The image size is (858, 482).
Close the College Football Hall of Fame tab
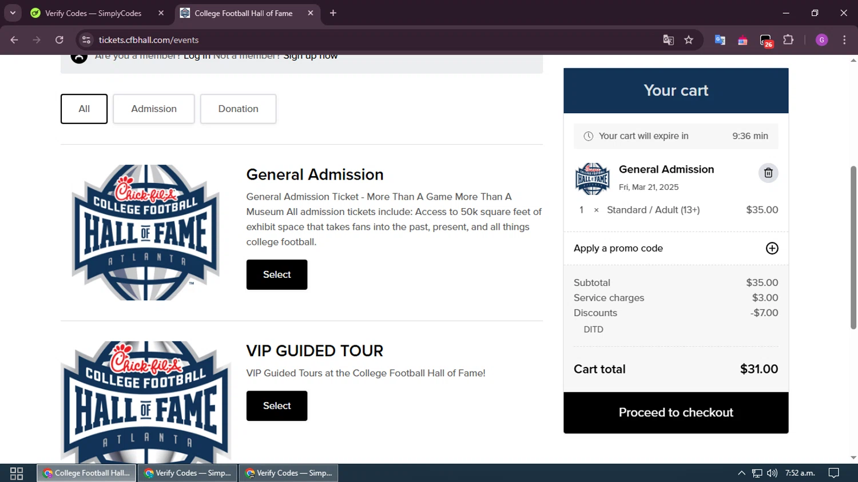[311, 13]
